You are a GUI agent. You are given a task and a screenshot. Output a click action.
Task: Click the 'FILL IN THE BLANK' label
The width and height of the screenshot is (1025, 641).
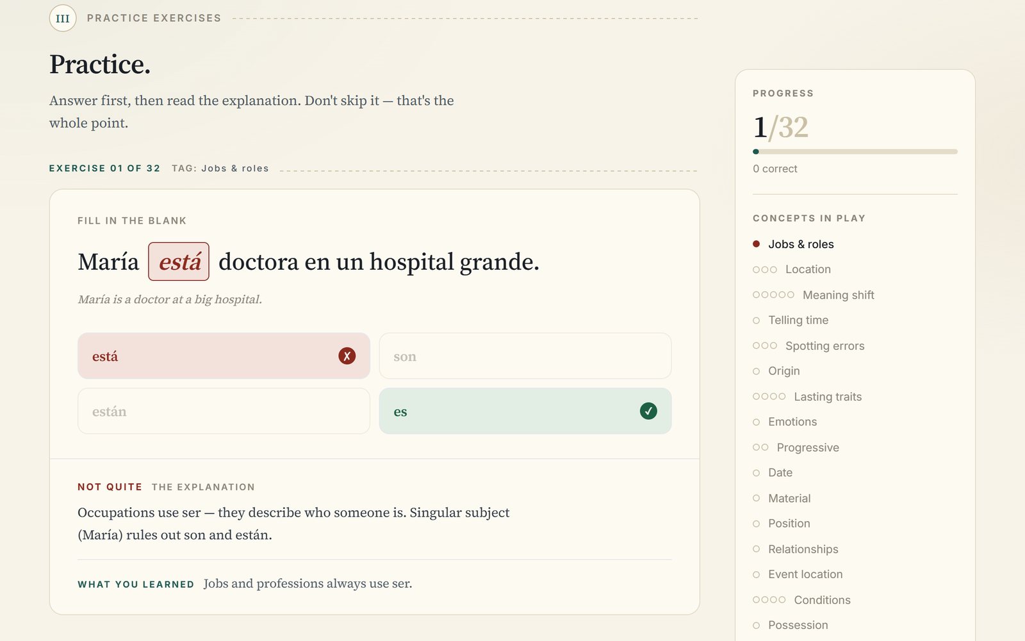tap(132, 221)
